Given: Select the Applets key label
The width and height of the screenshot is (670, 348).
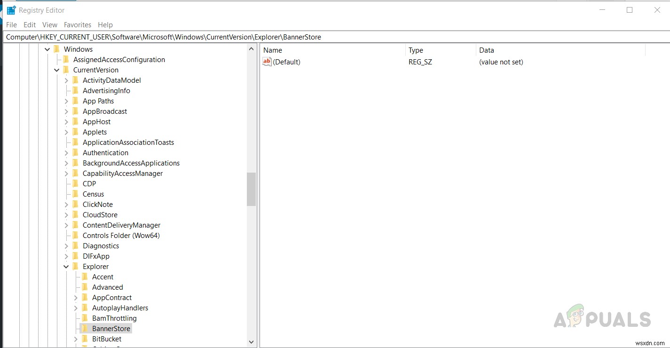Looking at the screenshot, I should tap(95, 132).
